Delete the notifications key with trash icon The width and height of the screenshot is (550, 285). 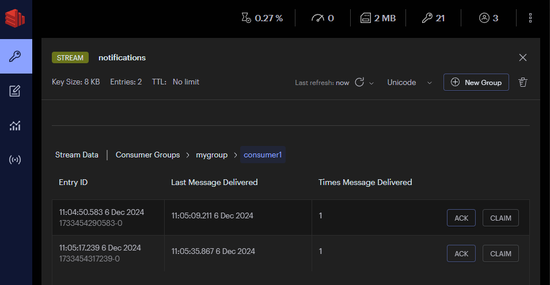523,82
